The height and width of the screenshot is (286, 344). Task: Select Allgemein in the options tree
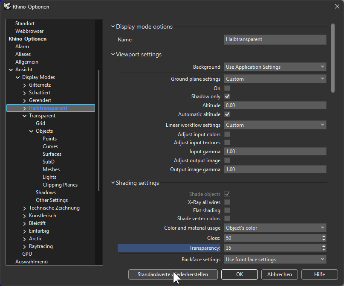(x=27, y=62)
